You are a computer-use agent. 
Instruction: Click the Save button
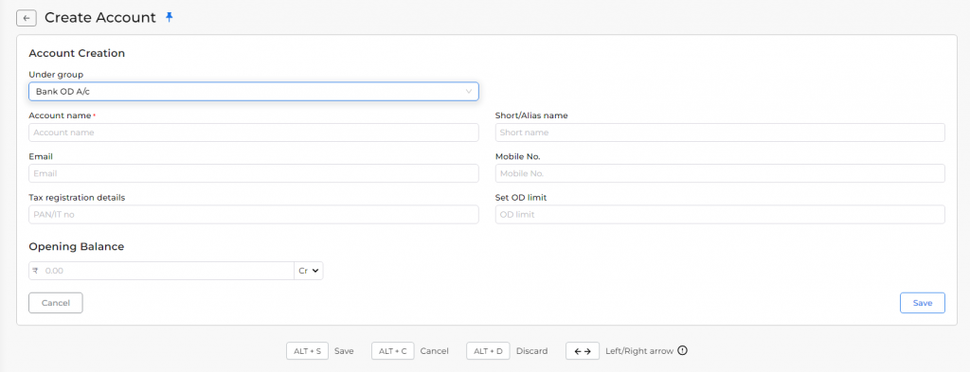(923, 303)
